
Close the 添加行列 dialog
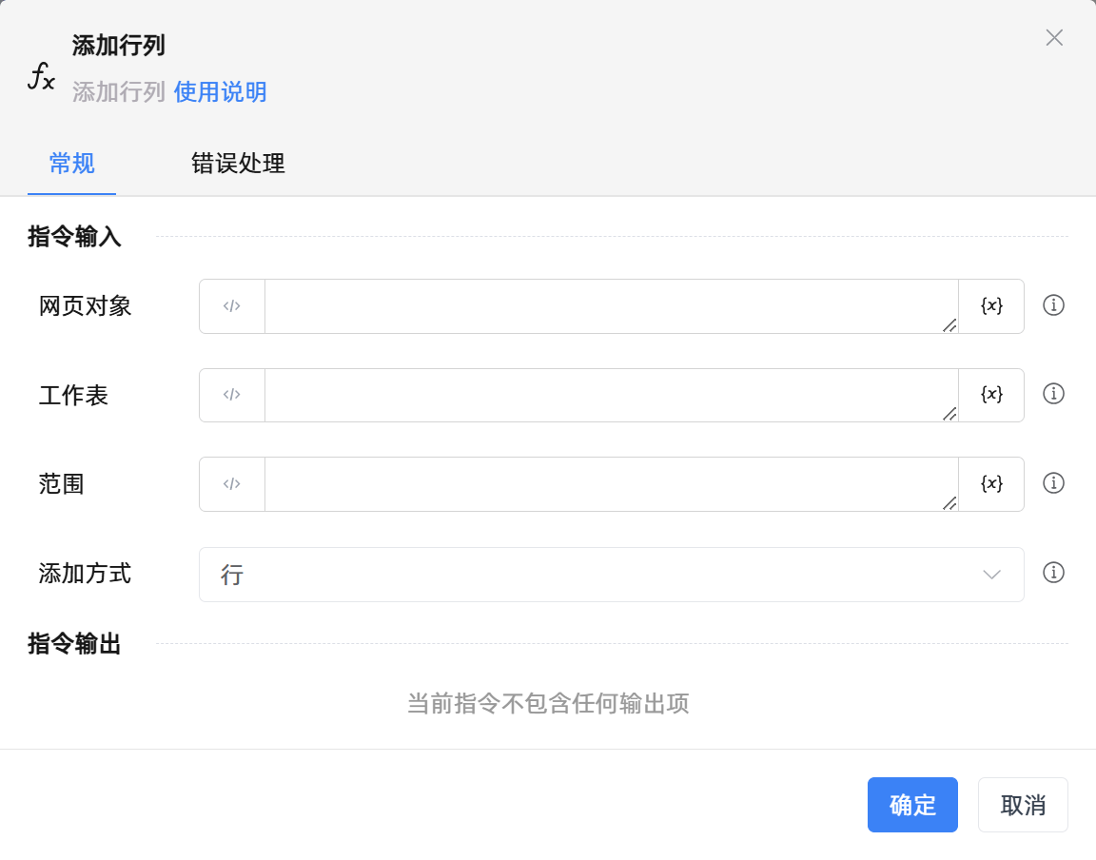(1054, 38)
